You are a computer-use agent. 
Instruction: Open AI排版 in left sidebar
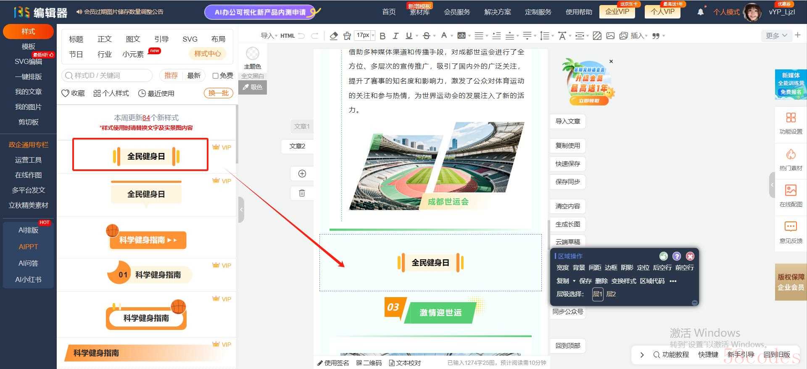click(x=28, y=230)
